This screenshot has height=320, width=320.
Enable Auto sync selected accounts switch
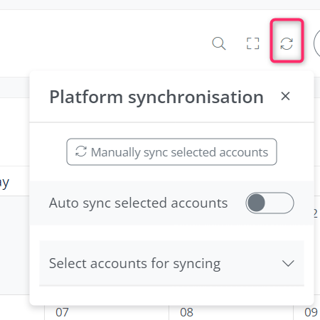click(270, 203)
